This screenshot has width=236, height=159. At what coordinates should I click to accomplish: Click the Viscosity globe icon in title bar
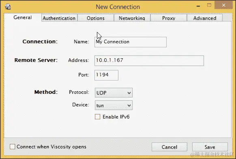pyautogui.click(x=8, y=6)
